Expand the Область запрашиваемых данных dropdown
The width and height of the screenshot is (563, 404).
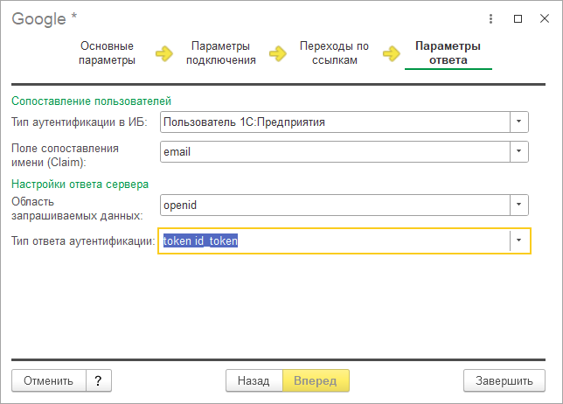[519, 204]
